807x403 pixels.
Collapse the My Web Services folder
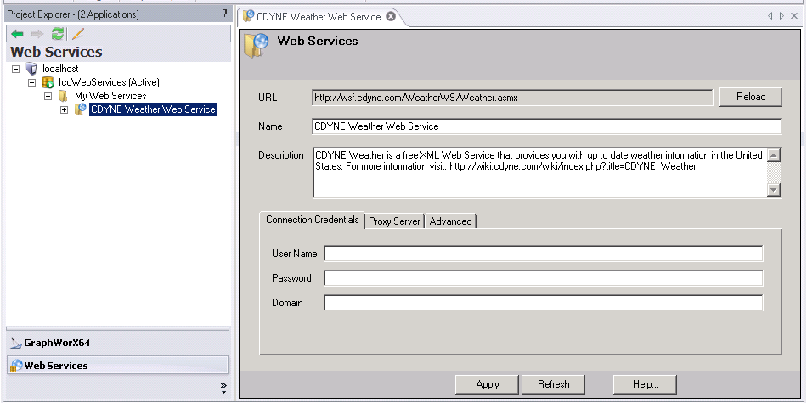pos(48,96)
